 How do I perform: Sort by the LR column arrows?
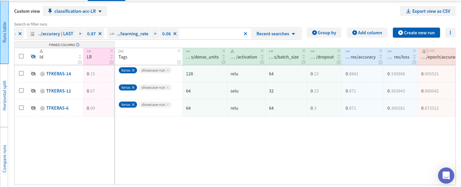tap(112, 57)
